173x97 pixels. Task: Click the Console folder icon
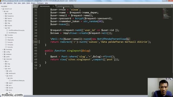tap(6, 14)
